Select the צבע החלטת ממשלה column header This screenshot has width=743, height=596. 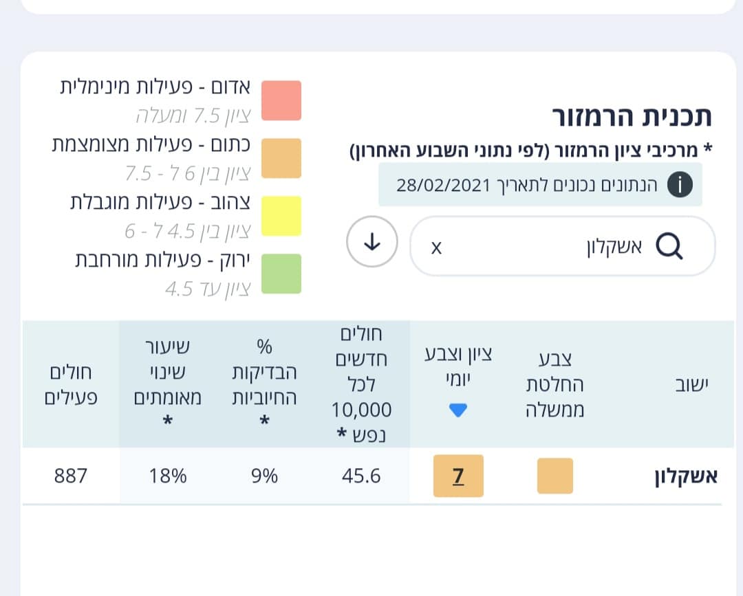(555, 384)
